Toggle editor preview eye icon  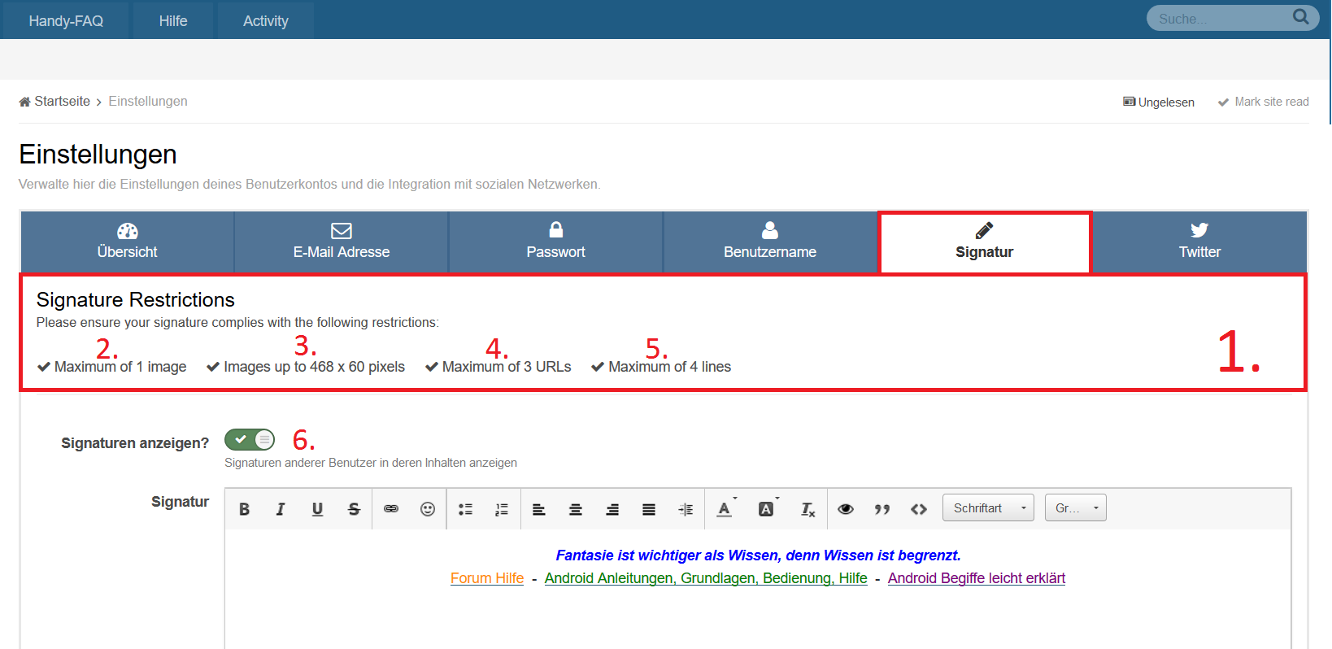click(x=846, y=509)
